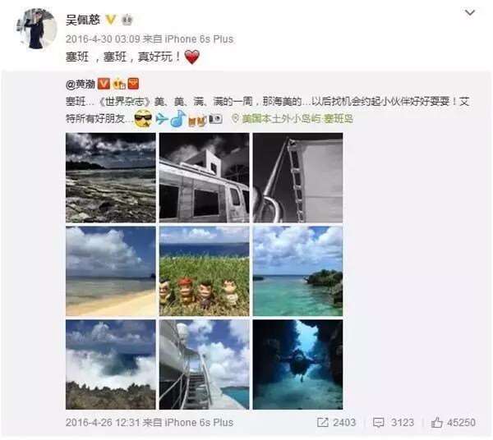View the toy figurines in grass photo
The image size is (493, 440).
tap(205, 271)
